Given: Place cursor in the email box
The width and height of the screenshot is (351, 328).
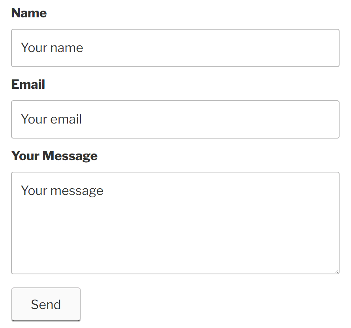Looking at the screenshot, I should tap(175, 119).
